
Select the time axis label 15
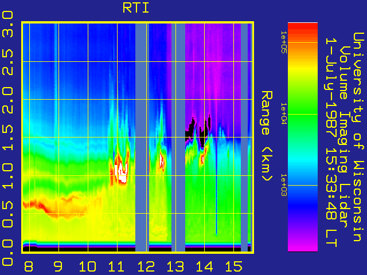tap(233, 266)
